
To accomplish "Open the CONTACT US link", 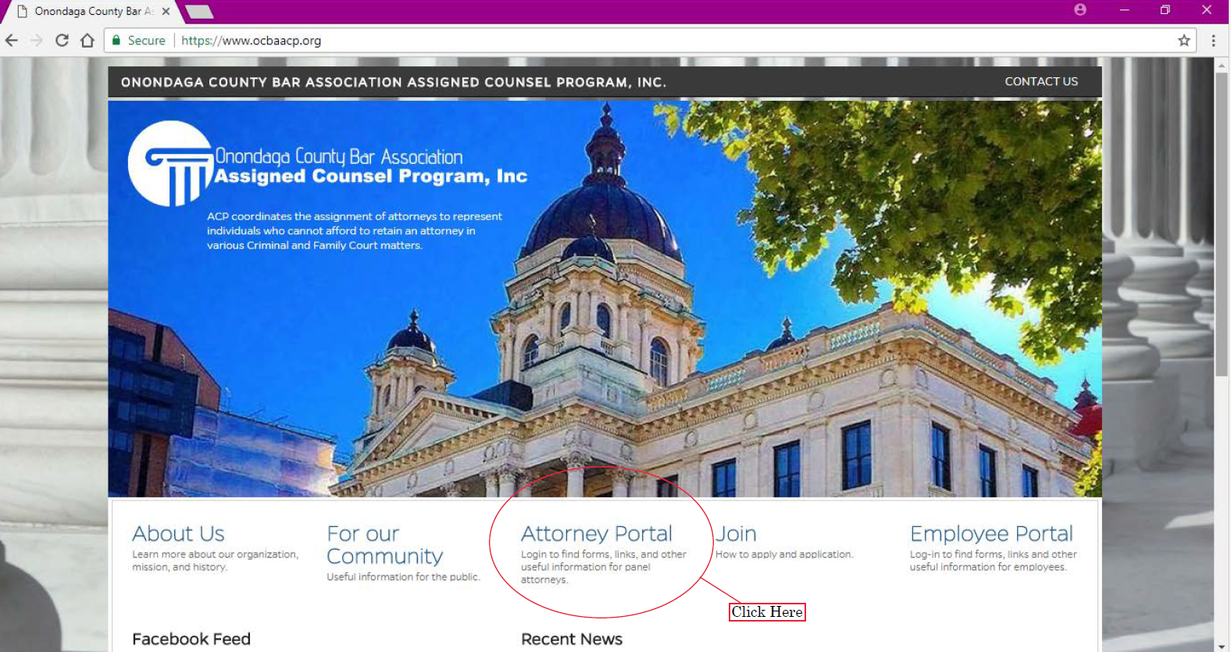I will [1041, 82].
